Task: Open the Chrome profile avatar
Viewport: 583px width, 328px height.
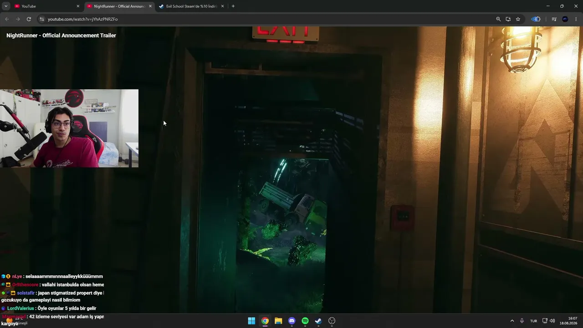Action: click(x=565, y=19)
